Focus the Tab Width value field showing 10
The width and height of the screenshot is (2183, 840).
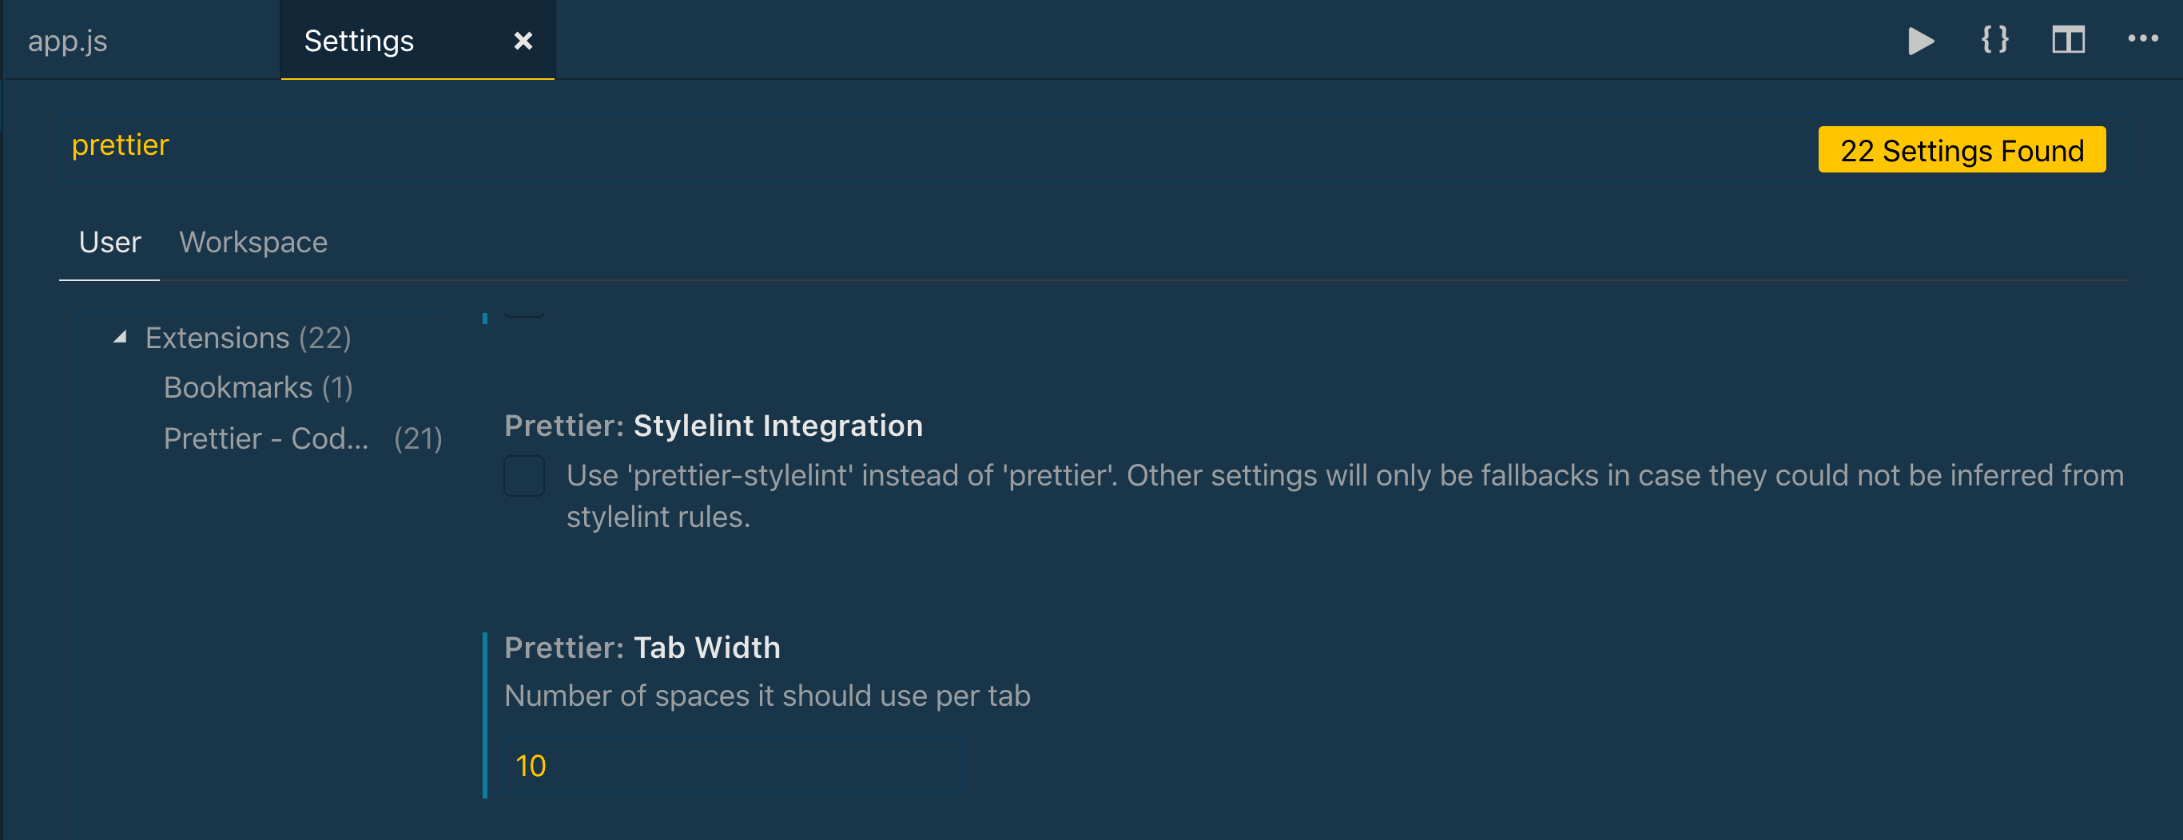coord(733,766)
